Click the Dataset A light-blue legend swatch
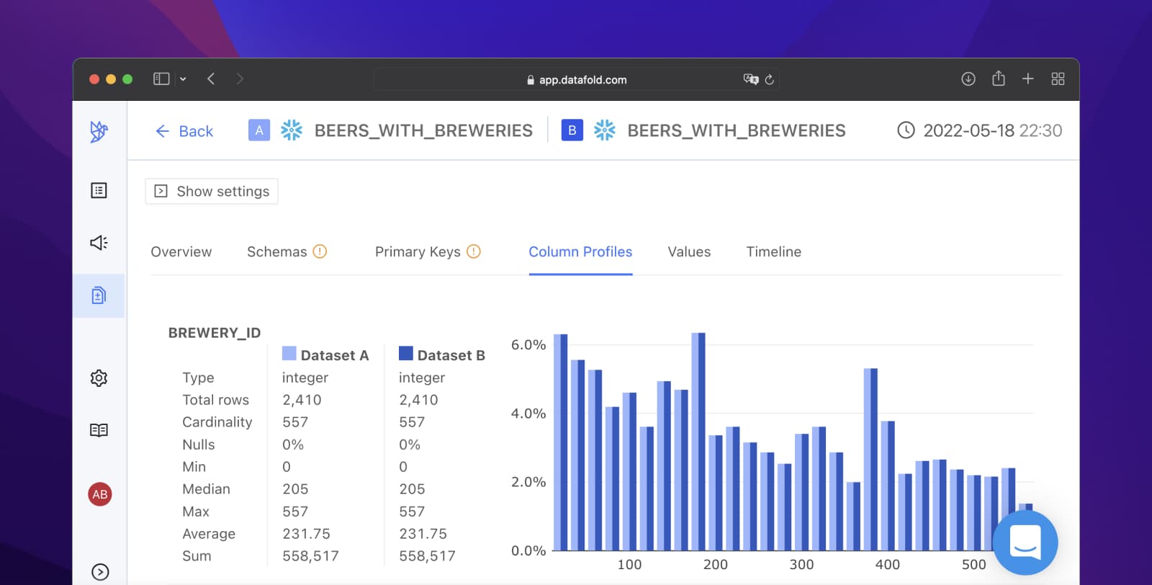1152x585 pixels. point(289,353)
